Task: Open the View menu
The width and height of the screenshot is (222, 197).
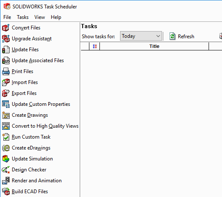Action: 39,17
